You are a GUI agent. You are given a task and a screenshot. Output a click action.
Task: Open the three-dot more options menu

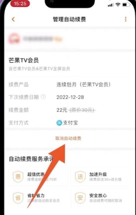(126, 19)
